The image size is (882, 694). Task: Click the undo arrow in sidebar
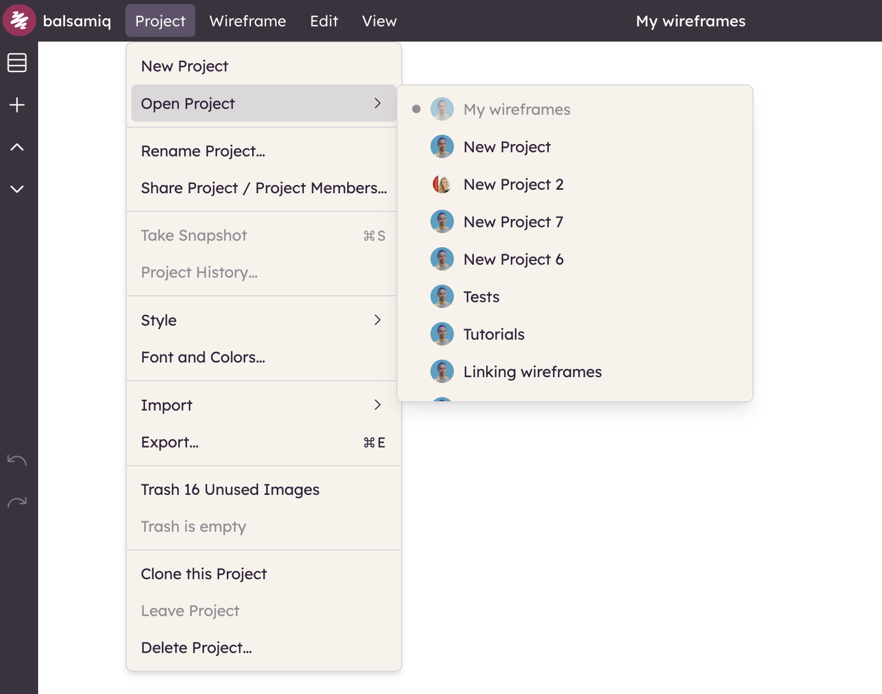point(17,460)
